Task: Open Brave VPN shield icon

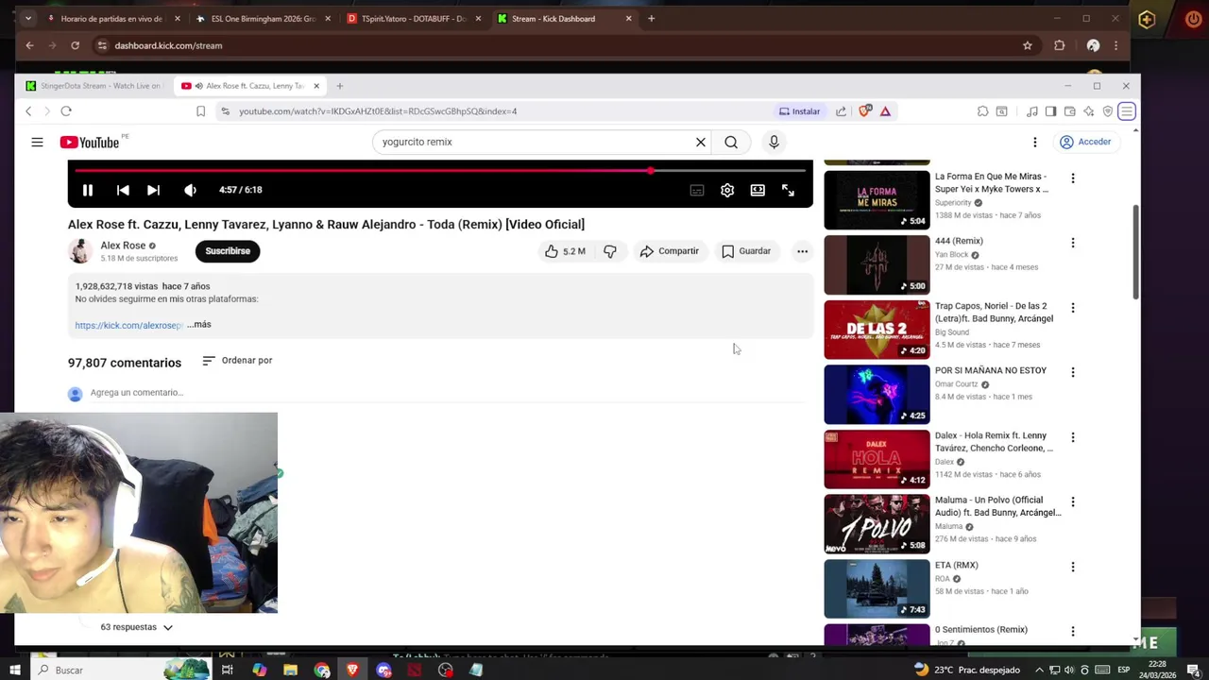Action: (x=1108, y=111)
